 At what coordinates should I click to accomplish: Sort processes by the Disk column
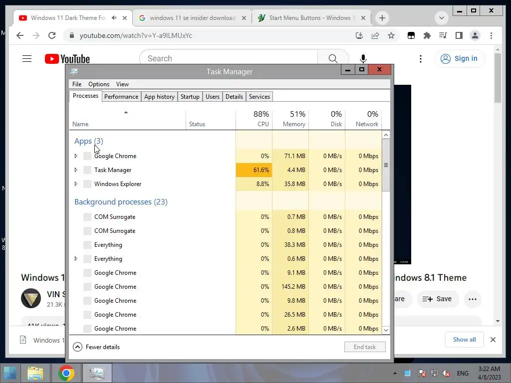pyautogui.click(x=327, y=119)
